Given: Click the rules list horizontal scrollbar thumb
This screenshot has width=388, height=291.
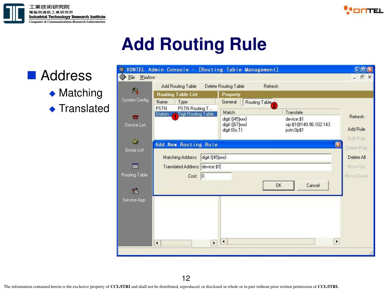Looking at the screenshot, I should [x=271, y=241].
